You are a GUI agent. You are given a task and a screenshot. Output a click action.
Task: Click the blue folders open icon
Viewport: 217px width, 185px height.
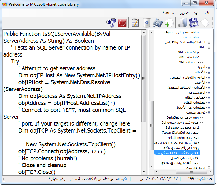click(182, 23)
